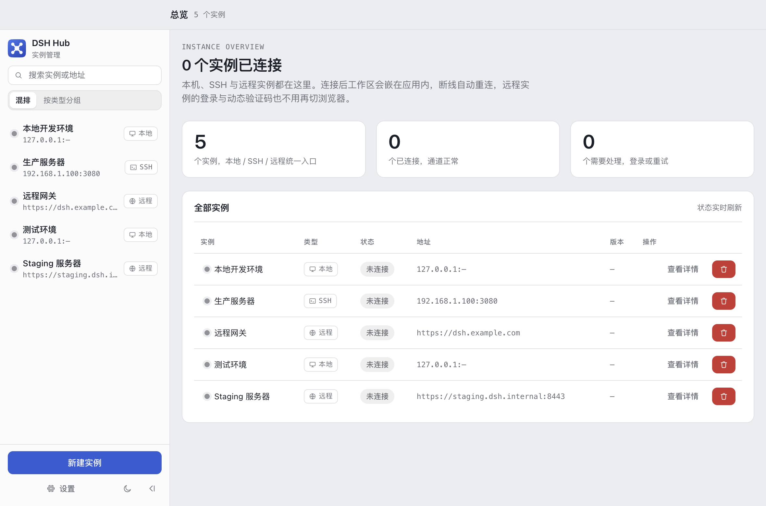Click status dot of 生产服务器 in table
Viewport: 766px width, 506px height.
coord(207,301)
